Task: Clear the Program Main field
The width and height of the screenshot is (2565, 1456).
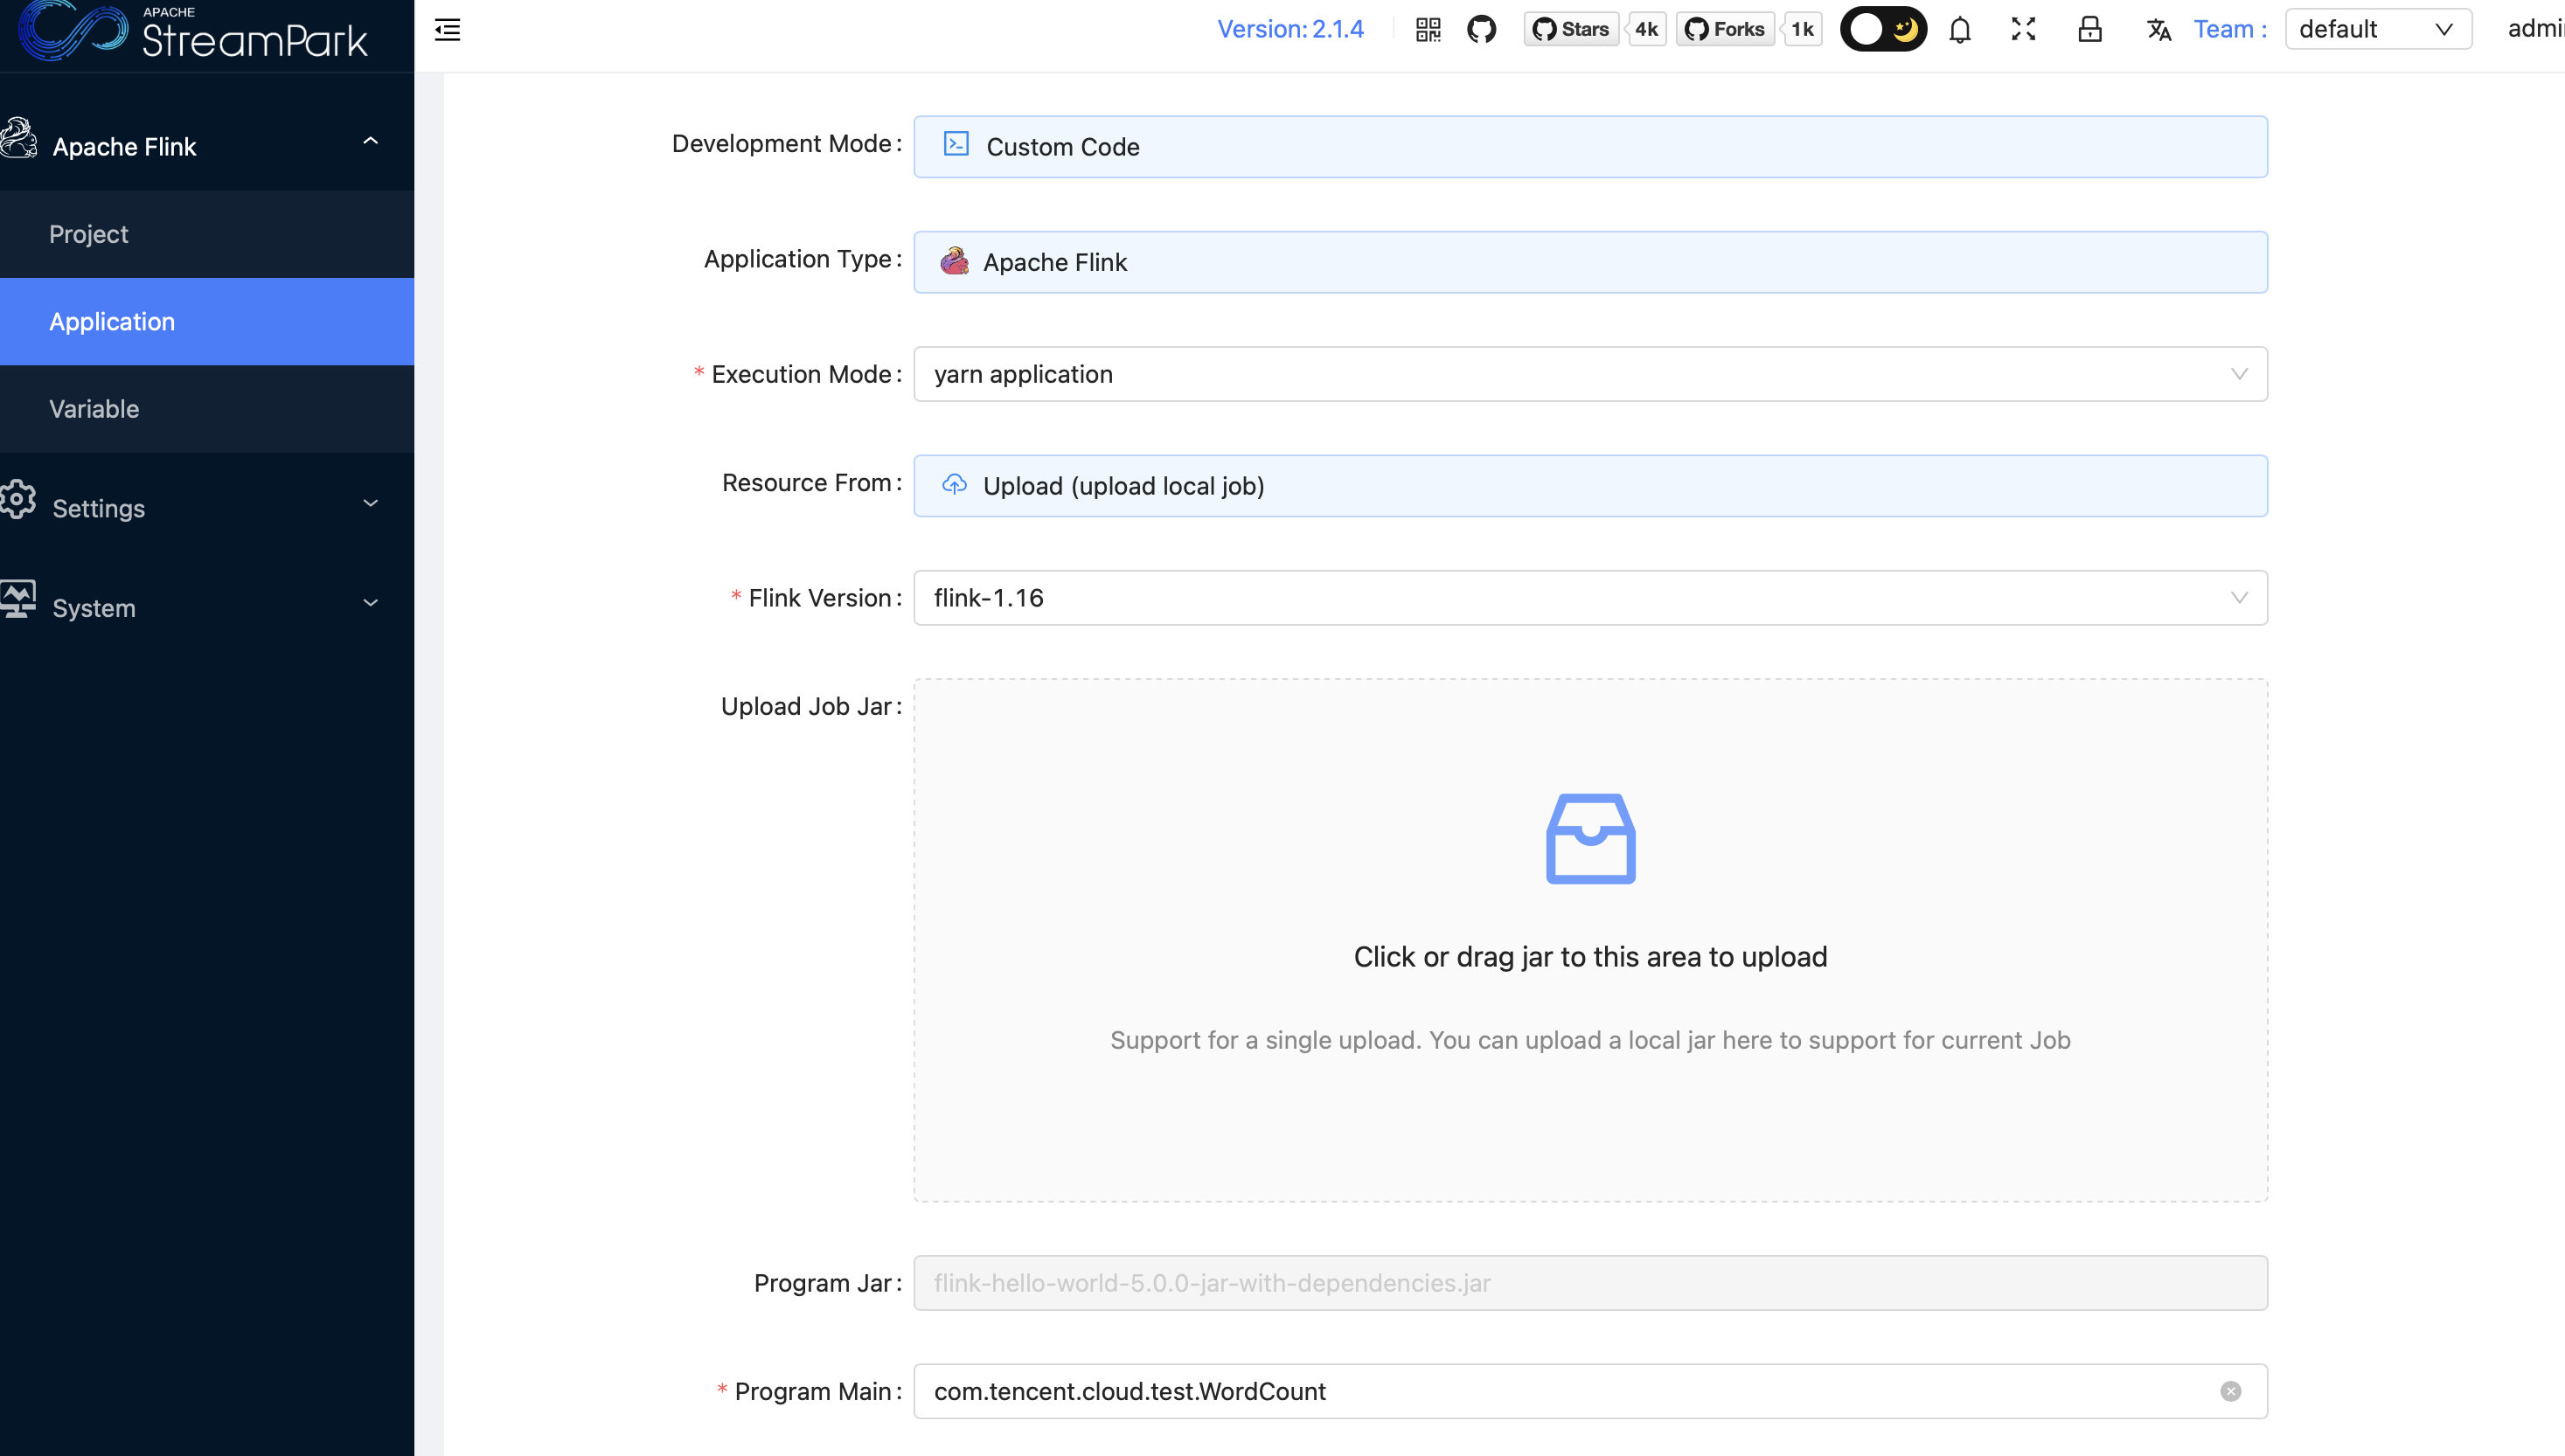Action: [2230, 1392]
